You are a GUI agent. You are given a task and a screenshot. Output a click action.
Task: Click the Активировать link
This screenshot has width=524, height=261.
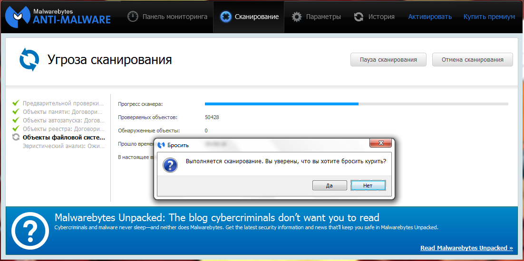430,17
